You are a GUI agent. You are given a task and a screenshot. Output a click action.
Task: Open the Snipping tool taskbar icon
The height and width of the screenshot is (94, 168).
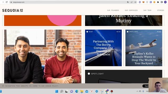click(x=102, y=91)
